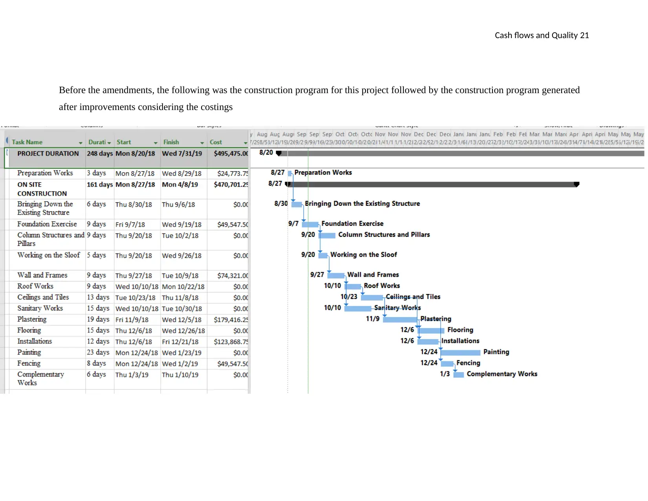Select the Ceilings and Tiles Gantt bar

[x=372, y=297]
